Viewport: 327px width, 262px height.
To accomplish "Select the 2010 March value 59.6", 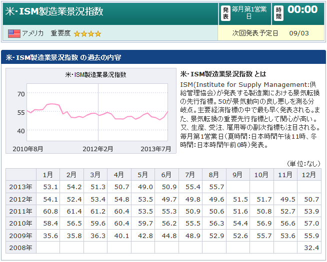I will click(x=98, y=224).
